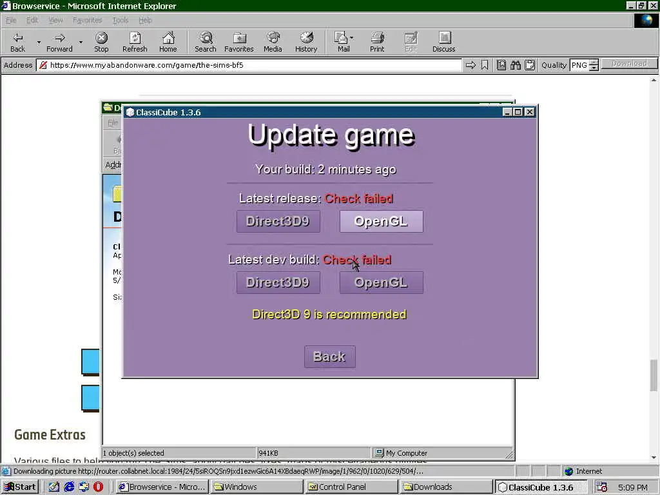Click the Internet zone globe in status bar

(568, 471)
